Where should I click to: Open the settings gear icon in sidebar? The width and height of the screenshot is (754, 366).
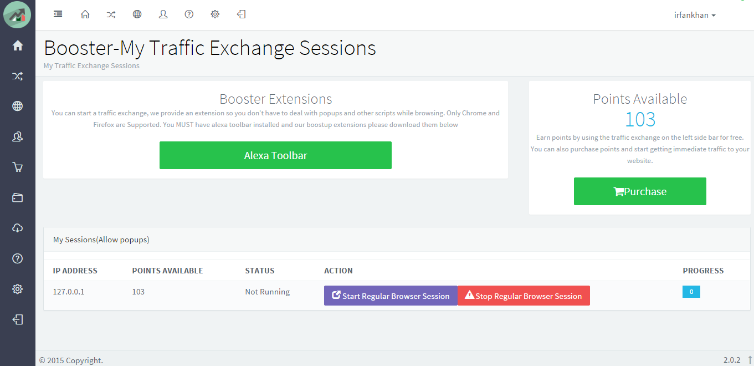tap(17, 289)
